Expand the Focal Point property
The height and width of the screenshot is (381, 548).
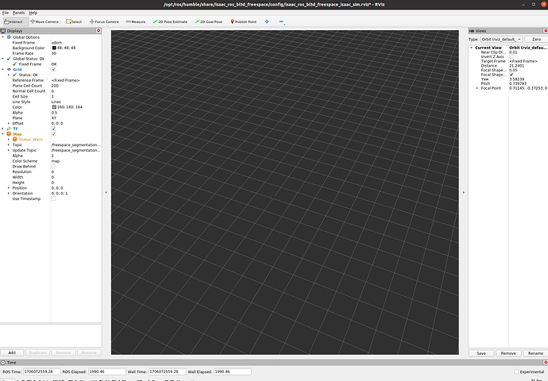point(477,88)
